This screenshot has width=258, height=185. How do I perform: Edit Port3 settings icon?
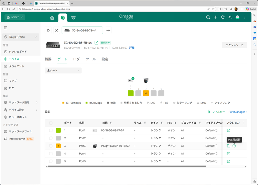tap(229, 146)
